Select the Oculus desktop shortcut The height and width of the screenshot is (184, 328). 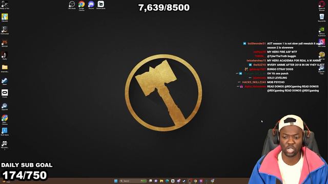[5, 94]
